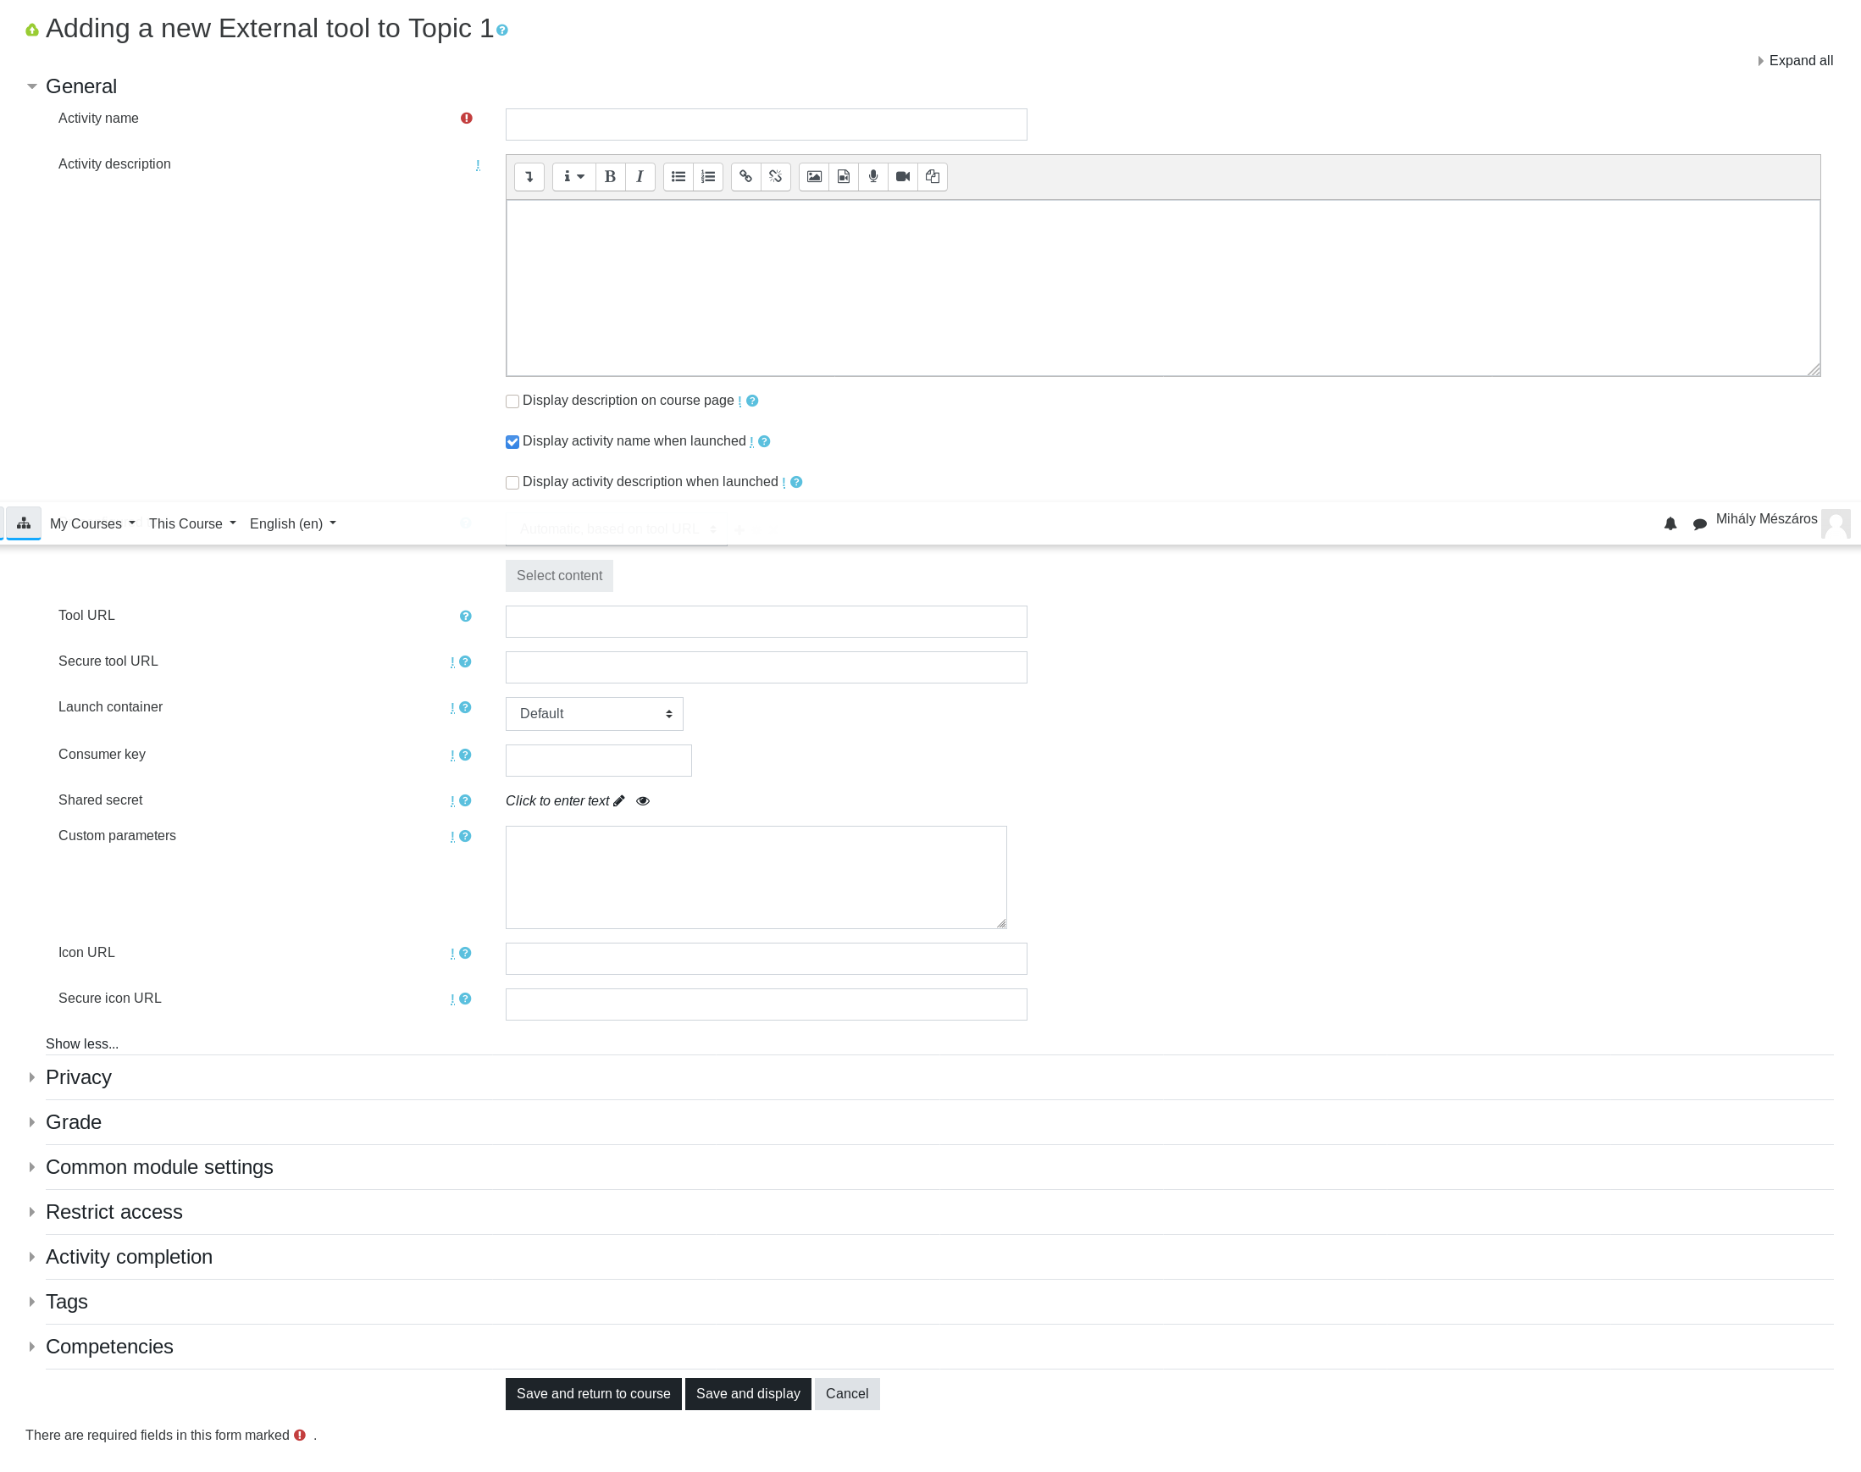Toggle Display activity name when launched

513,441
